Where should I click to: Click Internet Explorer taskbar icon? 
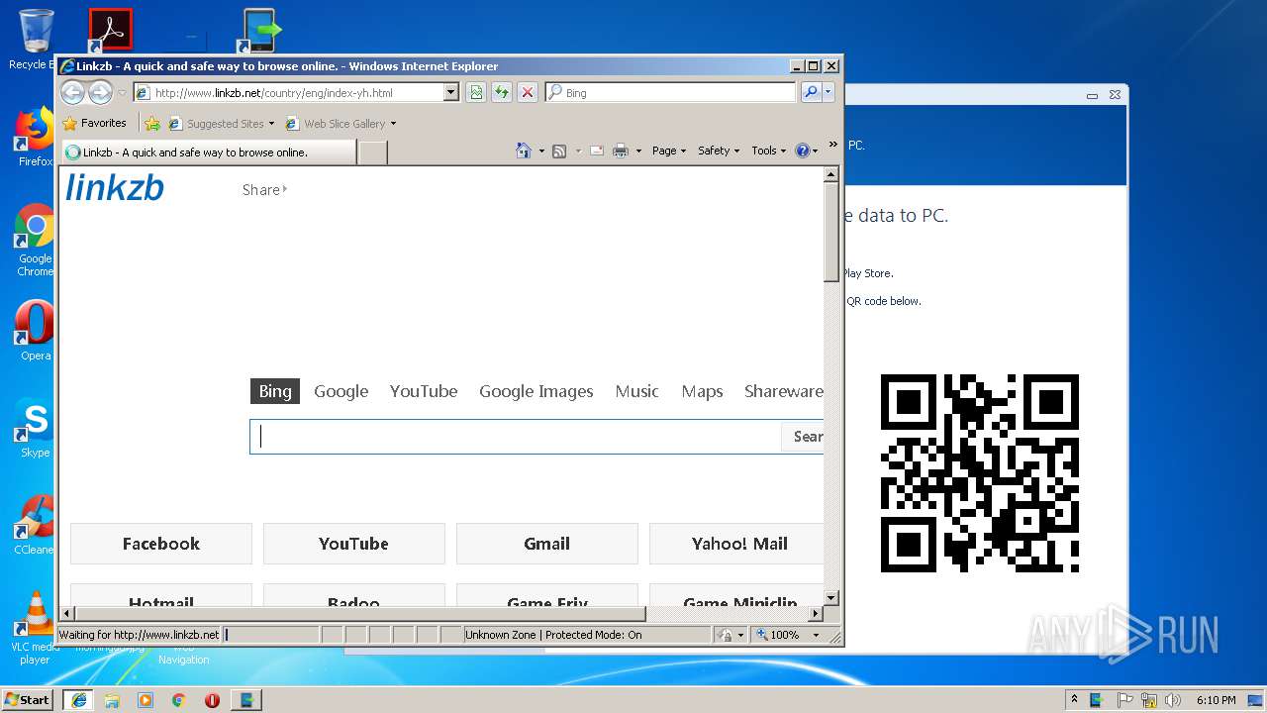pos(78,700)
